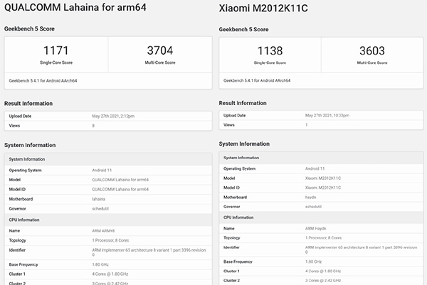Click the 10:33pm upload date value
427x285 pixels.
(331, 115)
